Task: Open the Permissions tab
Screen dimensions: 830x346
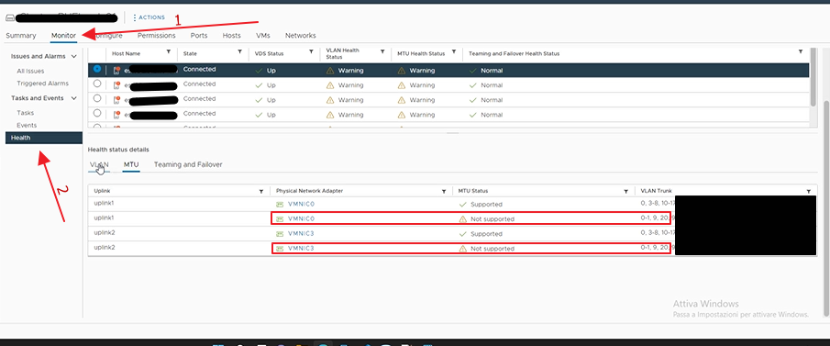Action: (x=156, y=36)
